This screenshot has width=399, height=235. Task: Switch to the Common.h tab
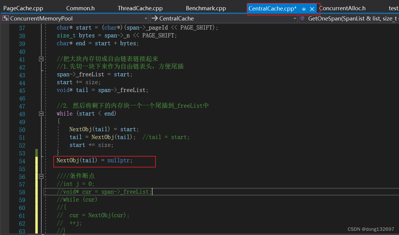[x=80, y=8]
